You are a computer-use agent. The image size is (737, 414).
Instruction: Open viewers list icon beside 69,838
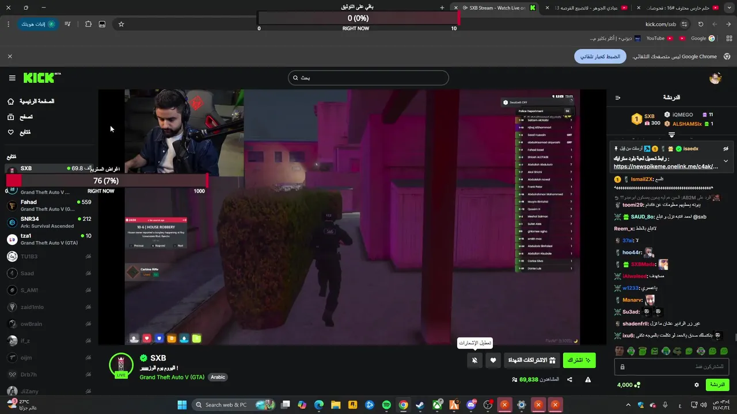coord(515,379)
